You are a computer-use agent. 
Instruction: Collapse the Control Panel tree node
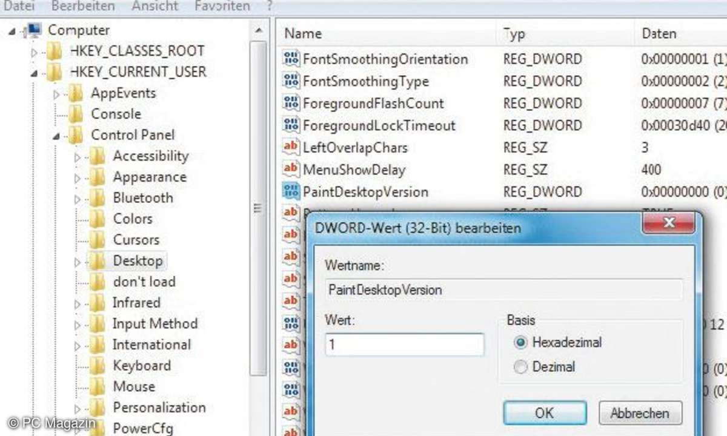56,136
